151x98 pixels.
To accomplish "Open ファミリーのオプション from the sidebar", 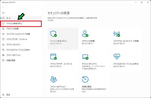I will (x=21, y=55).
